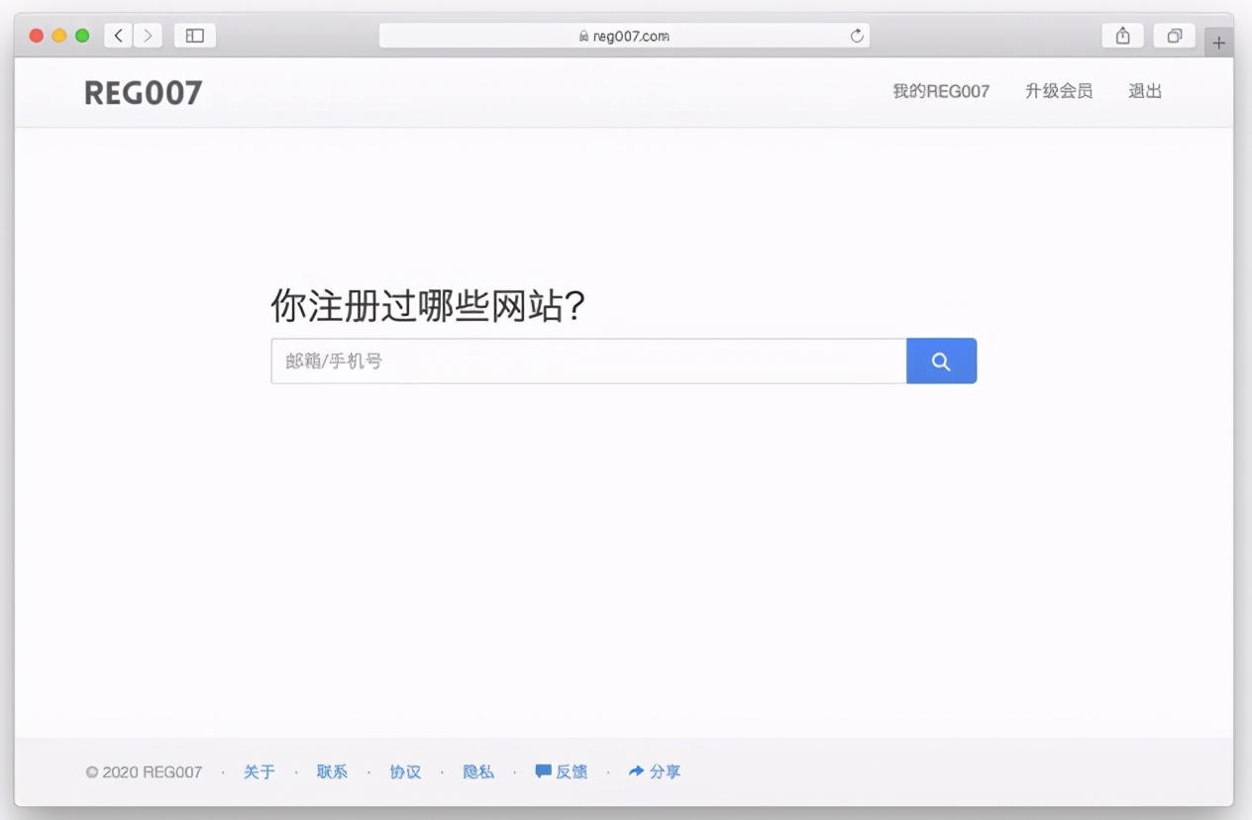Click the 邮箱/手机号 search input field
This screenshot has height=820, width=1252.
tap(588, 360)
